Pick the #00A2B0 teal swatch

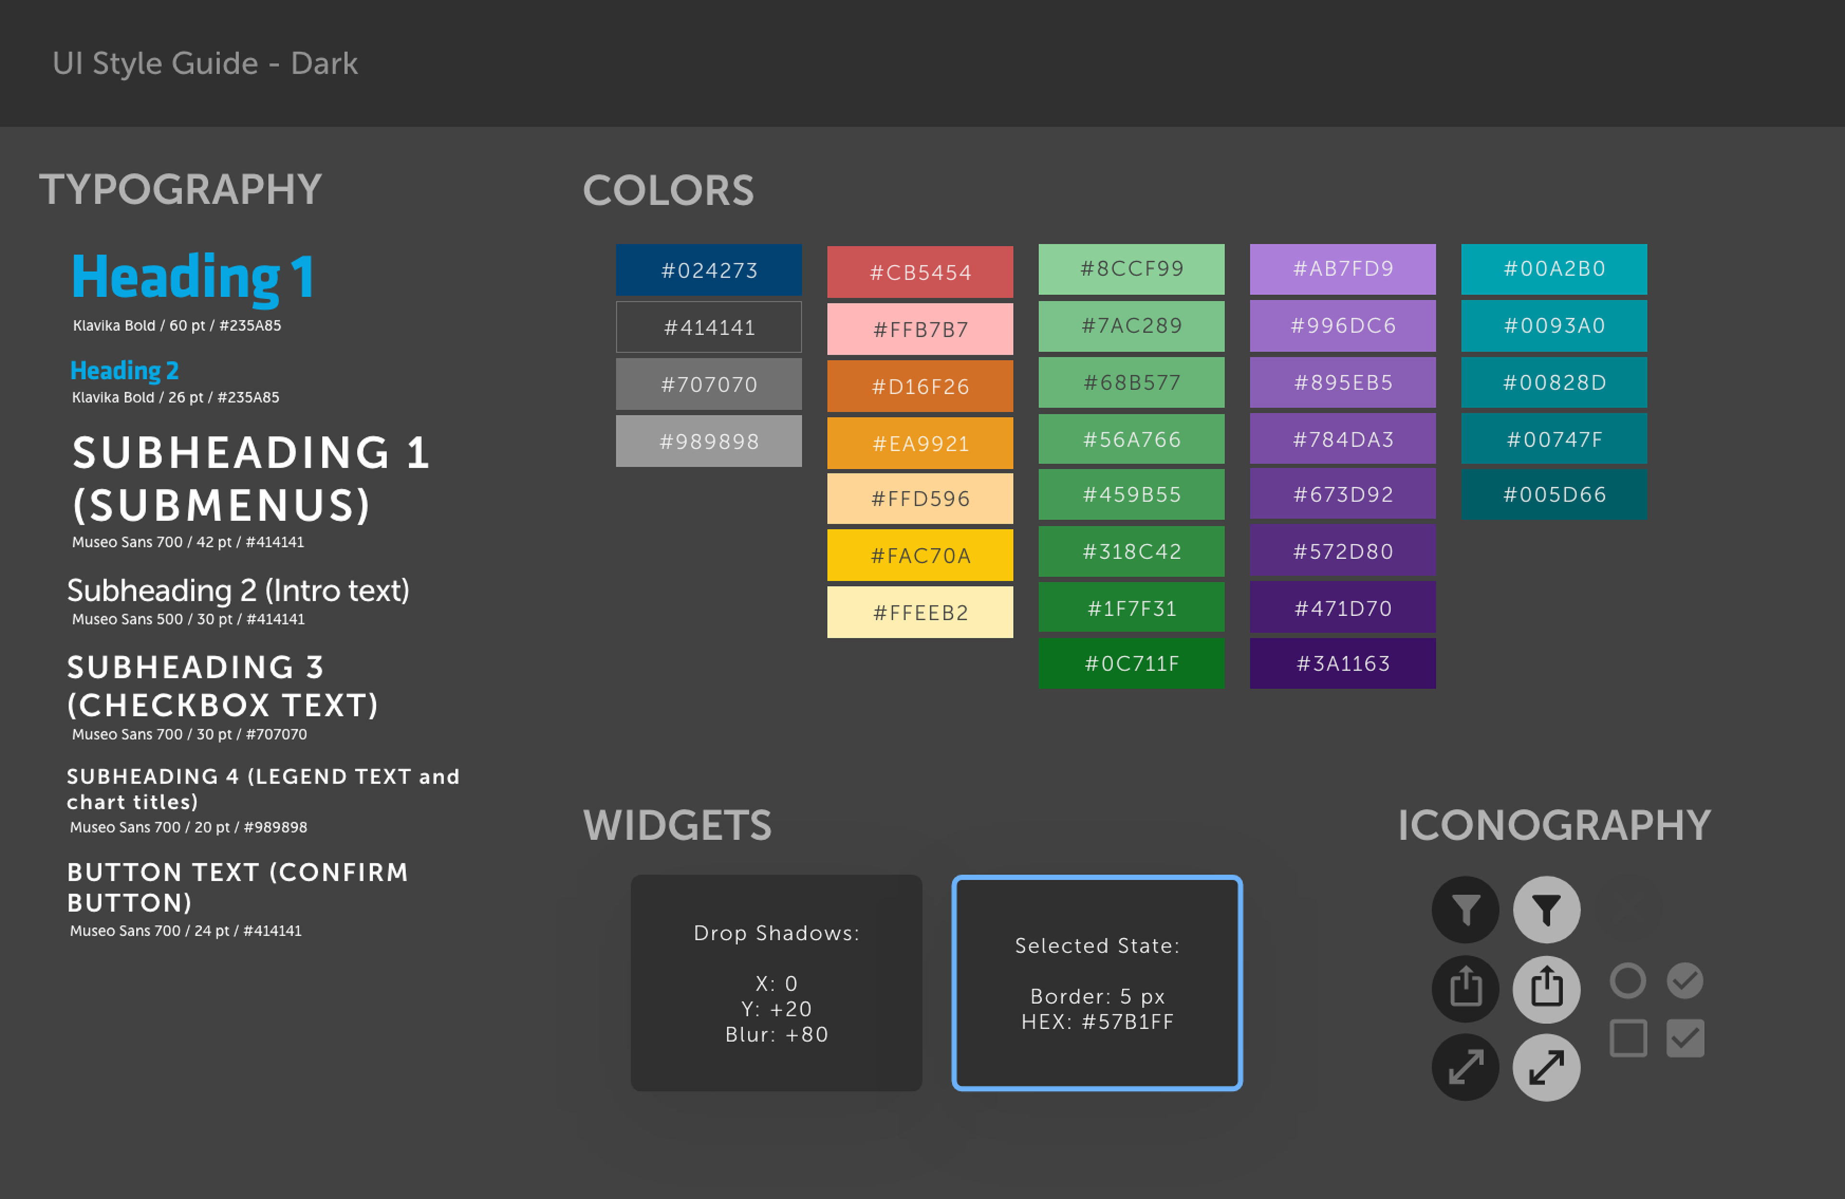[x=1554, y=269]
